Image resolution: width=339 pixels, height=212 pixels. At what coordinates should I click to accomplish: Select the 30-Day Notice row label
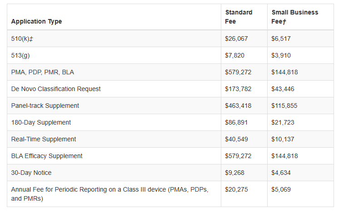tap(31, 173)
